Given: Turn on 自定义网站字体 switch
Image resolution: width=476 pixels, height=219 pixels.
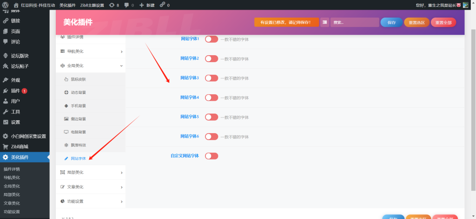Looking at the screenshot, I should (212, 156).
